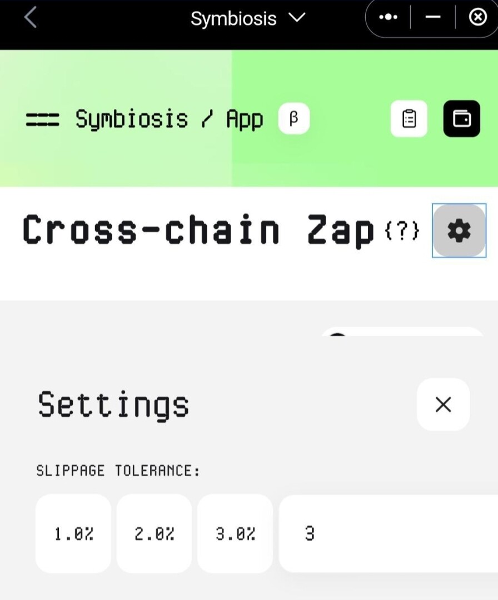The image size is (498, 600).
Task: Open the three-dots more options menu
Action: coord(388,17)
